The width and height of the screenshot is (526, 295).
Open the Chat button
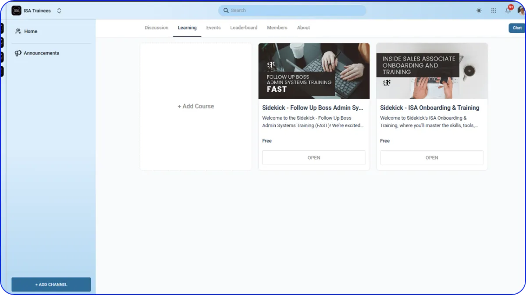coord(517,28)
